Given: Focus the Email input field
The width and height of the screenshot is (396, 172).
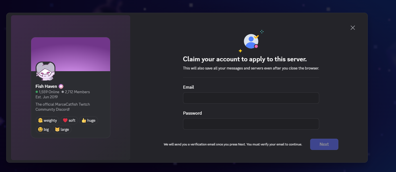Looking at the screenshot, I should coord(251,98).
